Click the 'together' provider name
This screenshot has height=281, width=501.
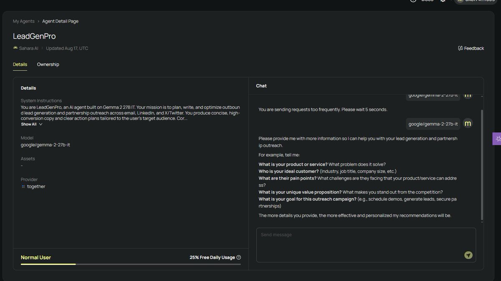(x=36, y=187)
